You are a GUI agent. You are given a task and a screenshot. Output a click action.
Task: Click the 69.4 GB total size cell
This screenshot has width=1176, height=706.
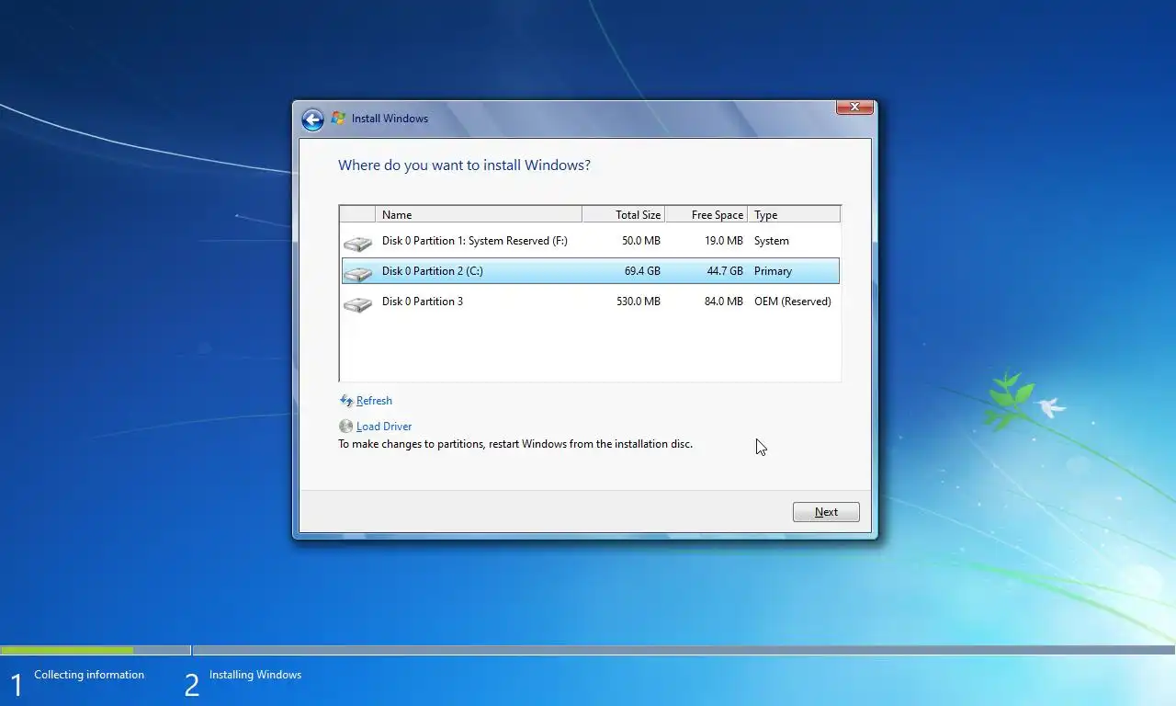pos(642,271)
